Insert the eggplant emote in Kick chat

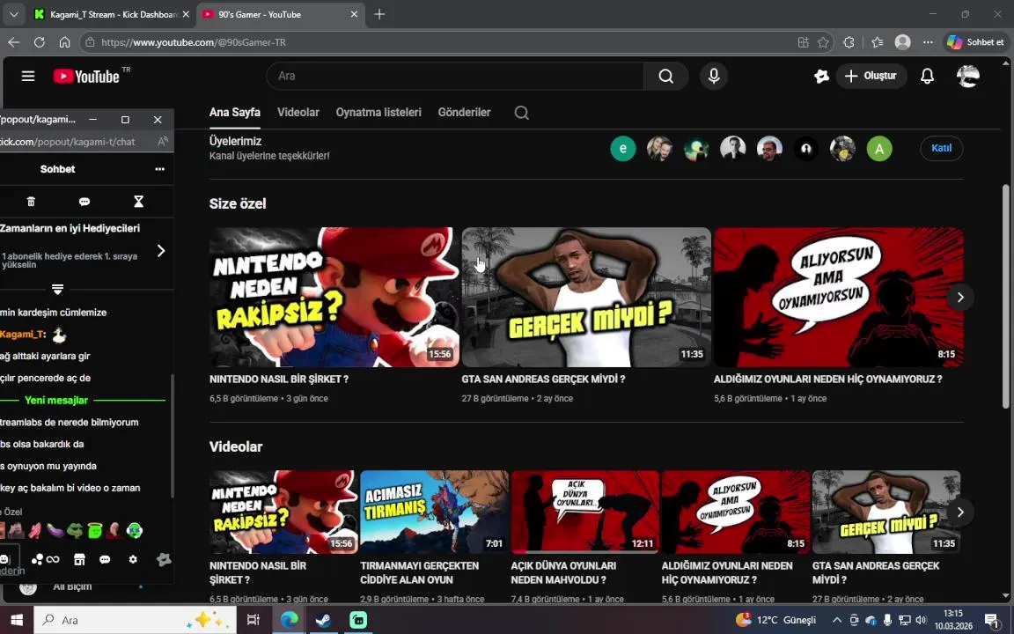(55, 530)
